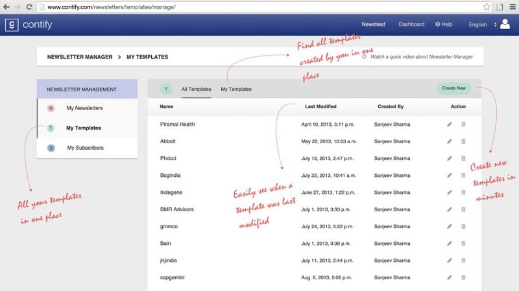This screenshot has width=519, height=291.
Task: Reload the page with refresh icon
Action: 29,6
